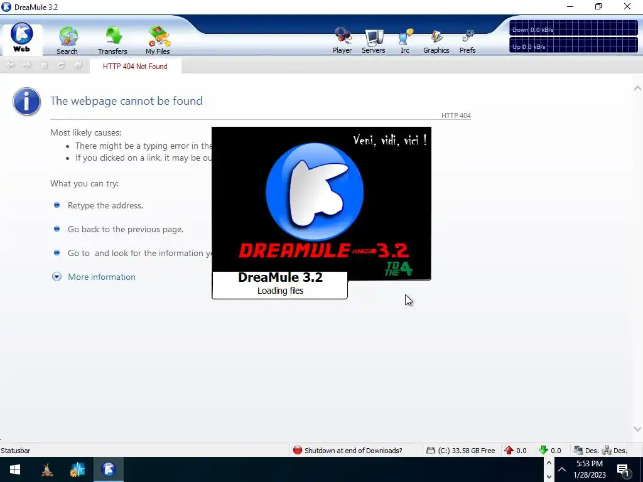Click the red upload speed arrow
The width and height of the screenshot is (643, 482).
pos(509,451)
